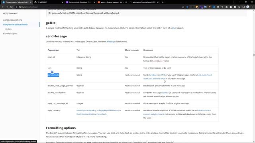Open the Chrome profile avatar
255x143 pixels.
248,7
